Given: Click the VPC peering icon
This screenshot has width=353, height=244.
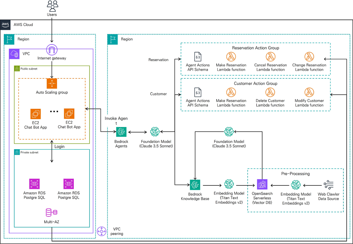Looking at the screenshot, I should (x=101, y=231).
